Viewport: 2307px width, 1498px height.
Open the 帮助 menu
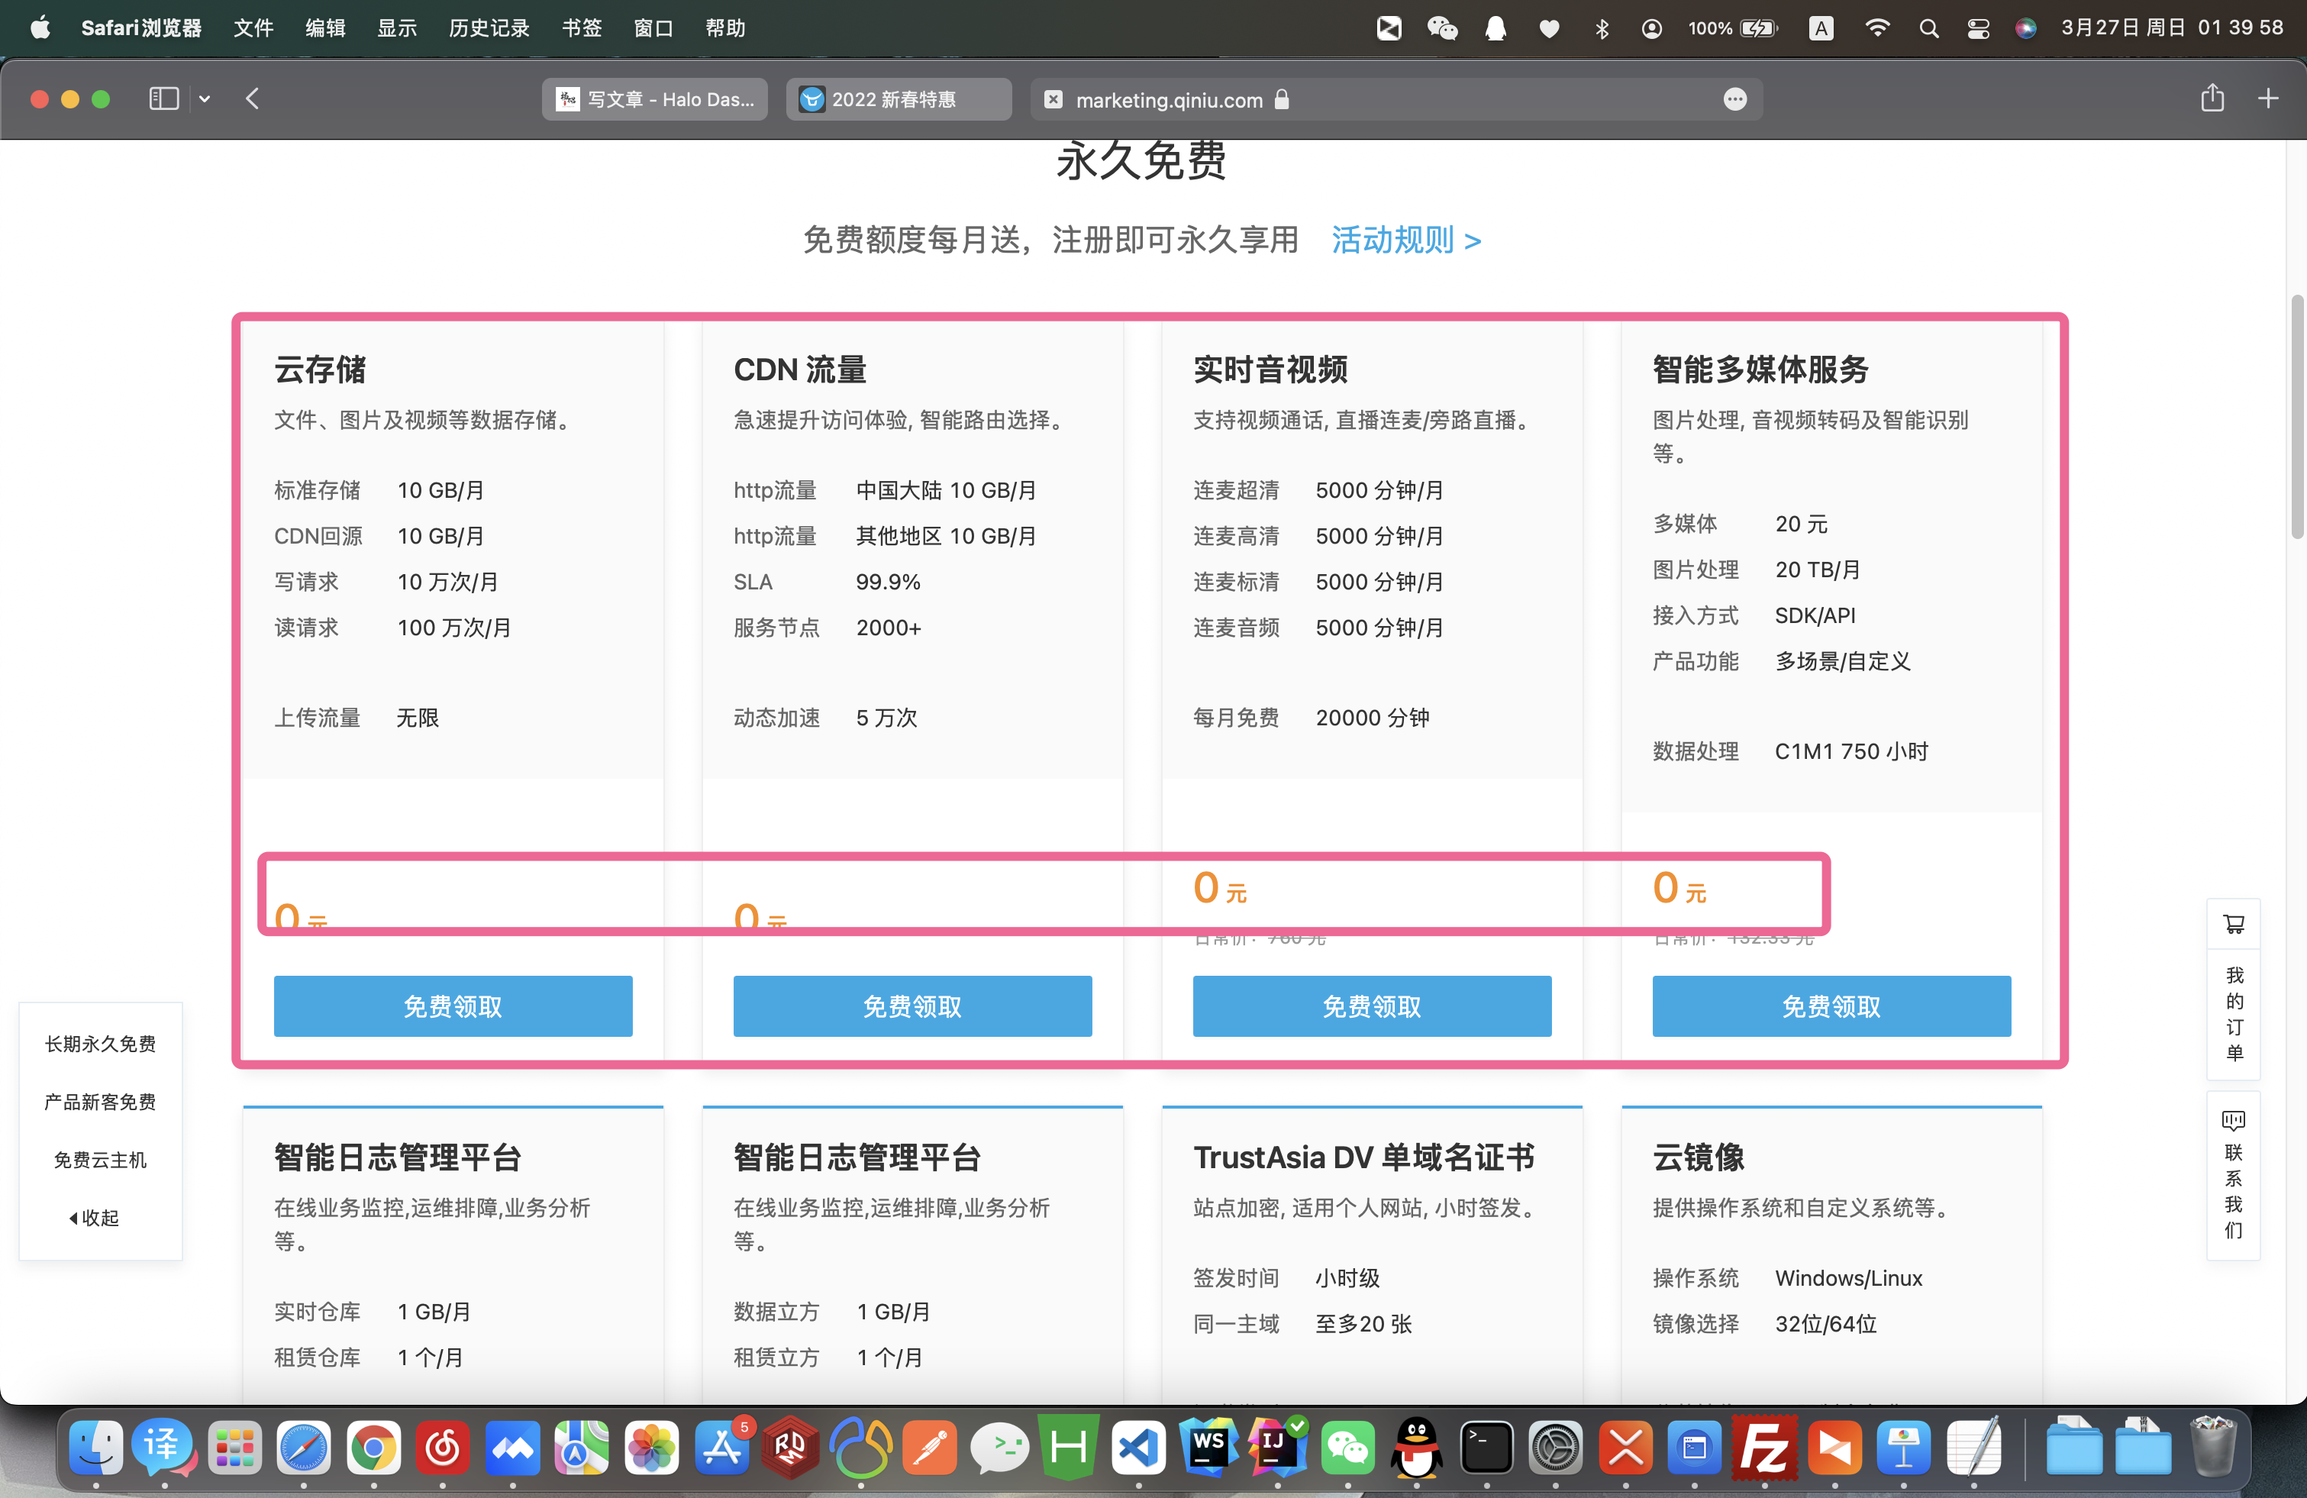pos(725,28)
